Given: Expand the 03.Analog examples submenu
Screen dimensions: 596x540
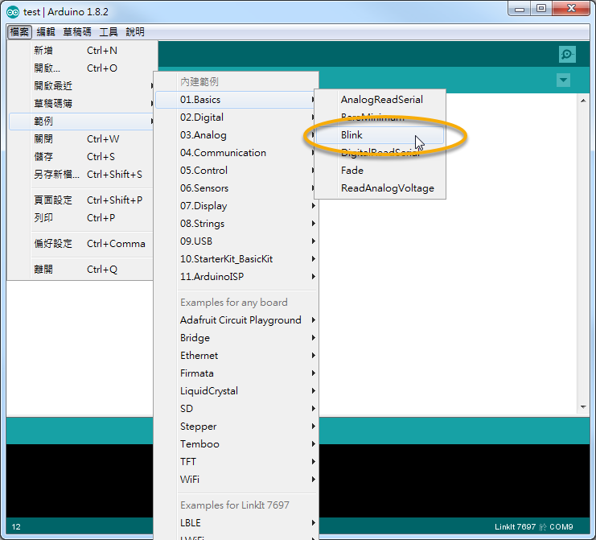Looking at the screenshot, I should pos(236,135).
